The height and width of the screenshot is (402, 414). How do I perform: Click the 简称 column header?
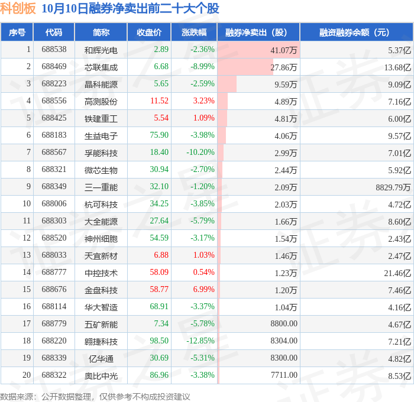101,32
